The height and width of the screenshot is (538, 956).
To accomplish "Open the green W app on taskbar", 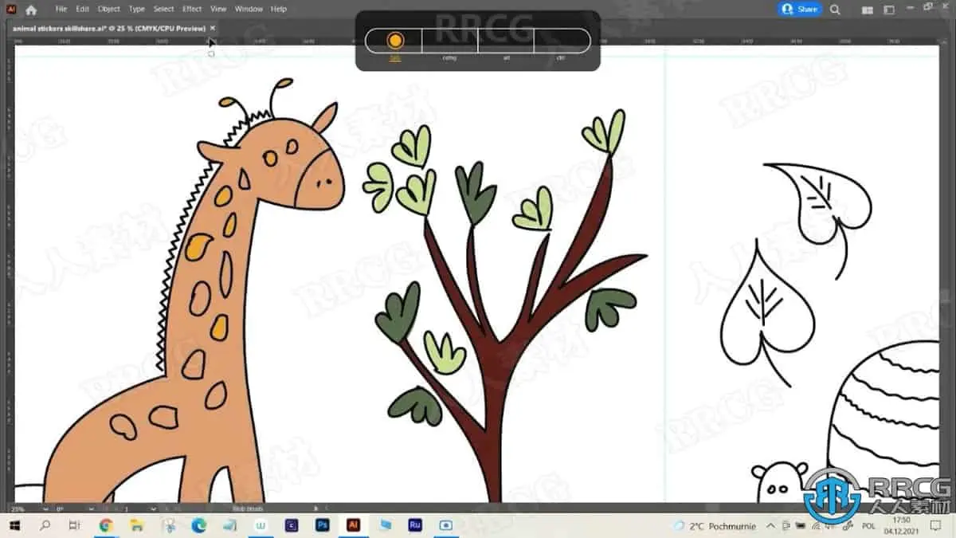I will point(261,525).
